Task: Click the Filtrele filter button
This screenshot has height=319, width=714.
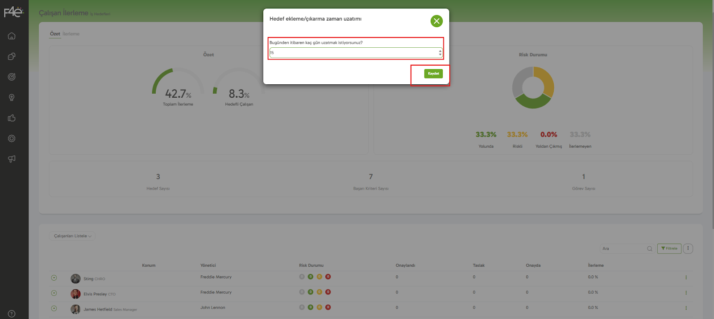Action: [x=669, y=249]
